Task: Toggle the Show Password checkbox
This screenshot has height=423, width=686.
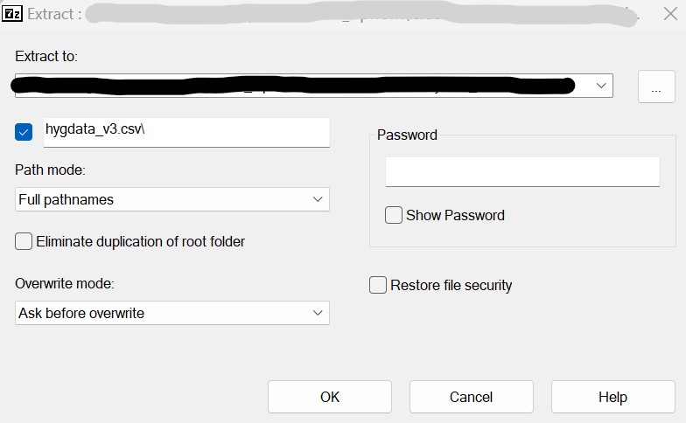Action: click(x=394, y=215)
